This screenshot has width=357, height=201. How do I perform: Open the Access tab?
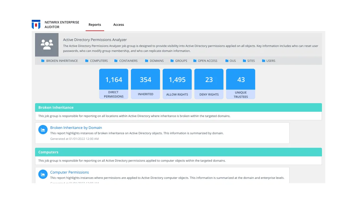(x=119, y=24)
